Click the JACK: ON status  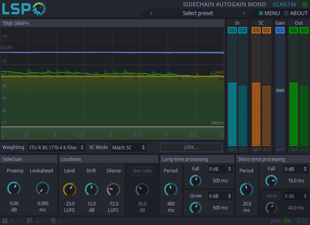[x=281, y=221]
